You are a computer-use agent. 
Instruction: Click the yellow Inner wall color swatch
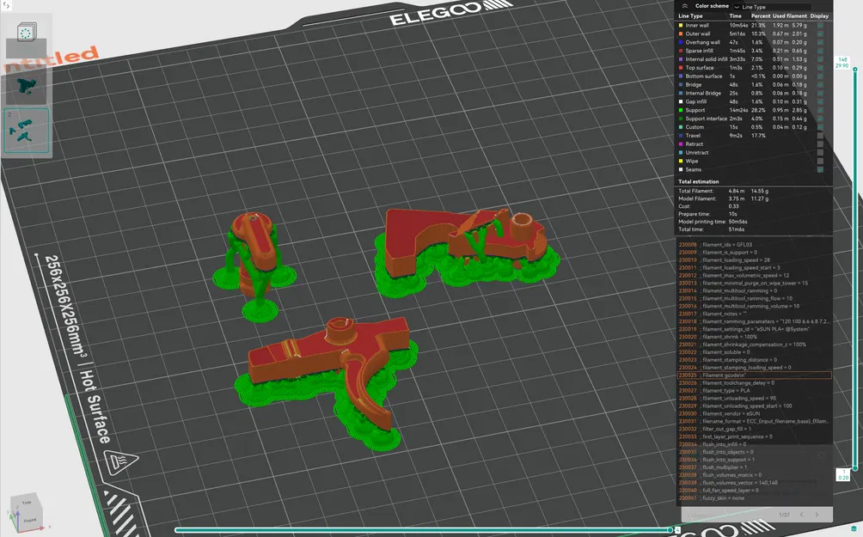[x=681, y=25]
